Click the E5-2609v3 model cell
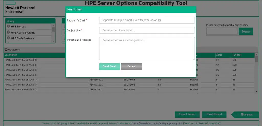Image resolution: width=262 pixels, height=126 pixels. pos(129,90)
